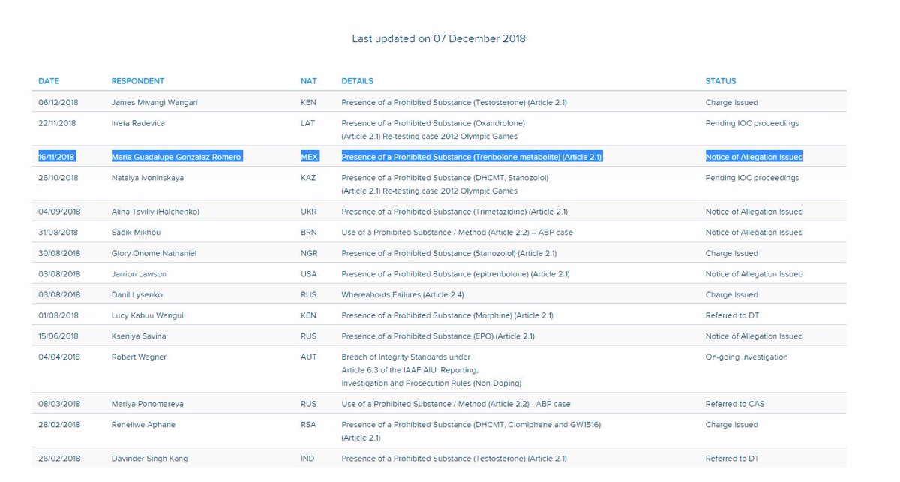The image size is (900, 482).
Task: Click the name Lucy Kabuu Wangui
Action: 148,315
